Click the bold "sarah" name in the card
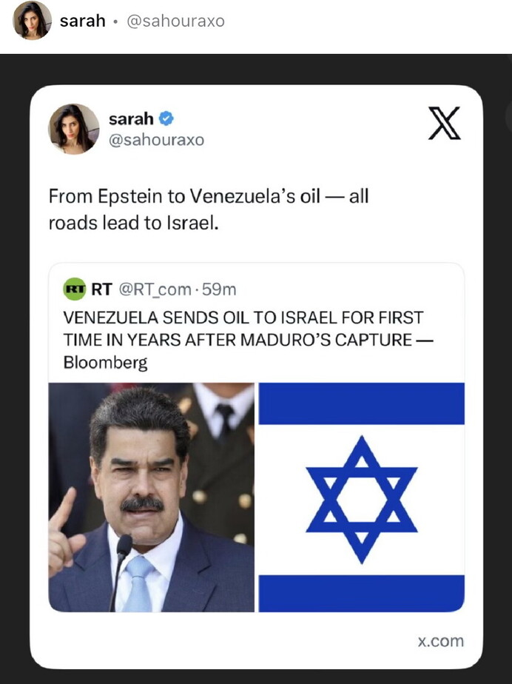This screenshot has height=684, width=512. (x=131, y=118)
